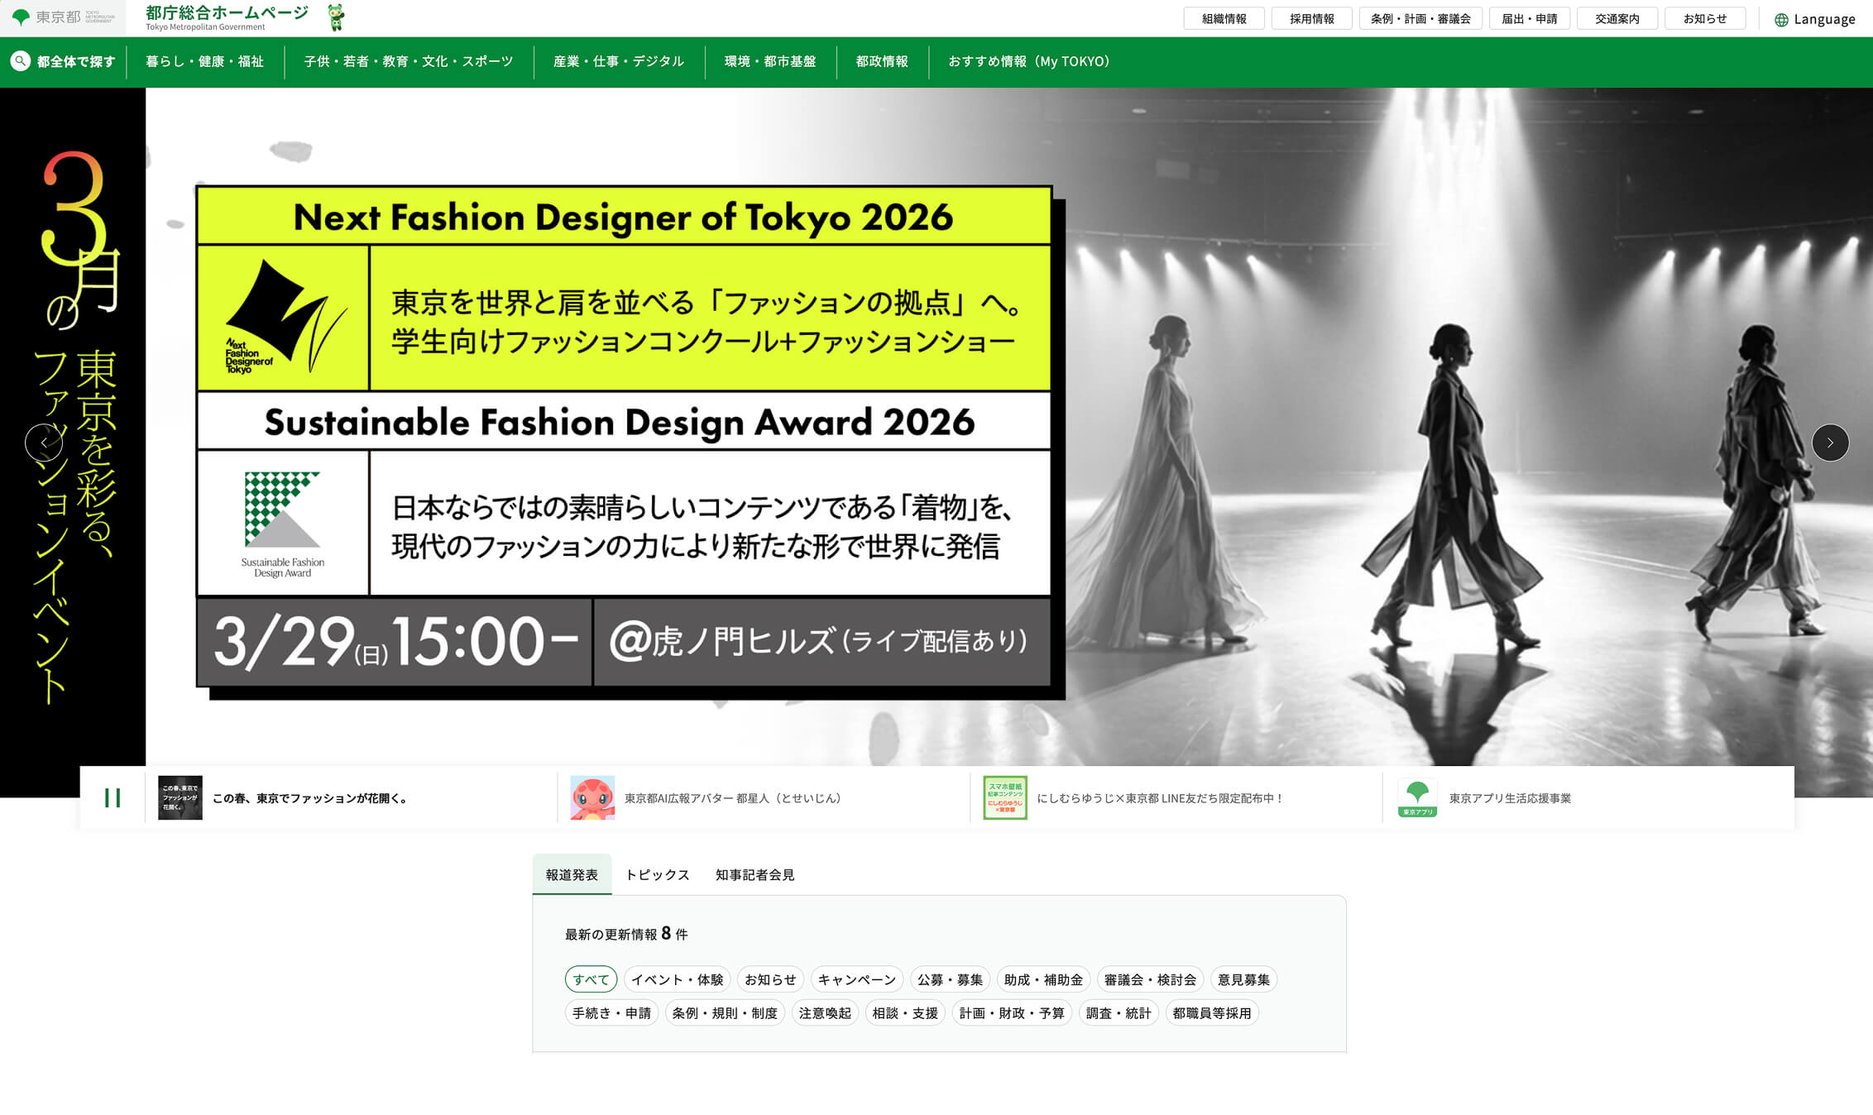Pause the carousel slideshow
The width and height of the screenshot is (1873, 1115).
(x=113, y=798)
